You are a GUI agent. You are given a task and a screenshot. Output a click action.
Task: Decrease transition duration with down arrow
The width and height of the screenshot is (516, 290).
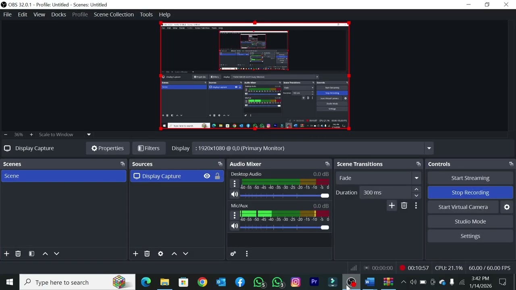416,196
